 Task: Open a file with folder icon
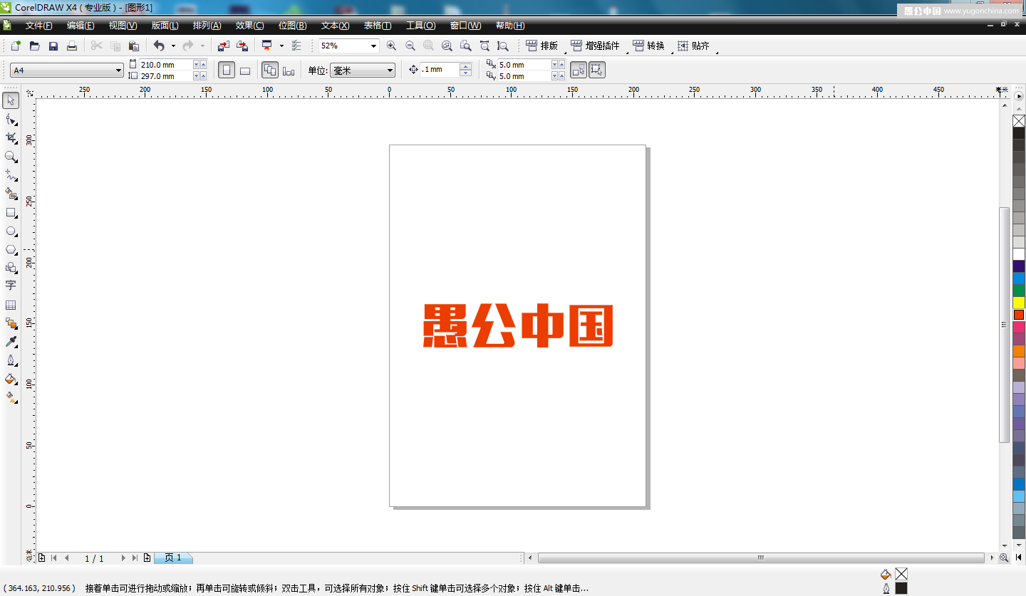pyautogui.click(x=34, y=46)
